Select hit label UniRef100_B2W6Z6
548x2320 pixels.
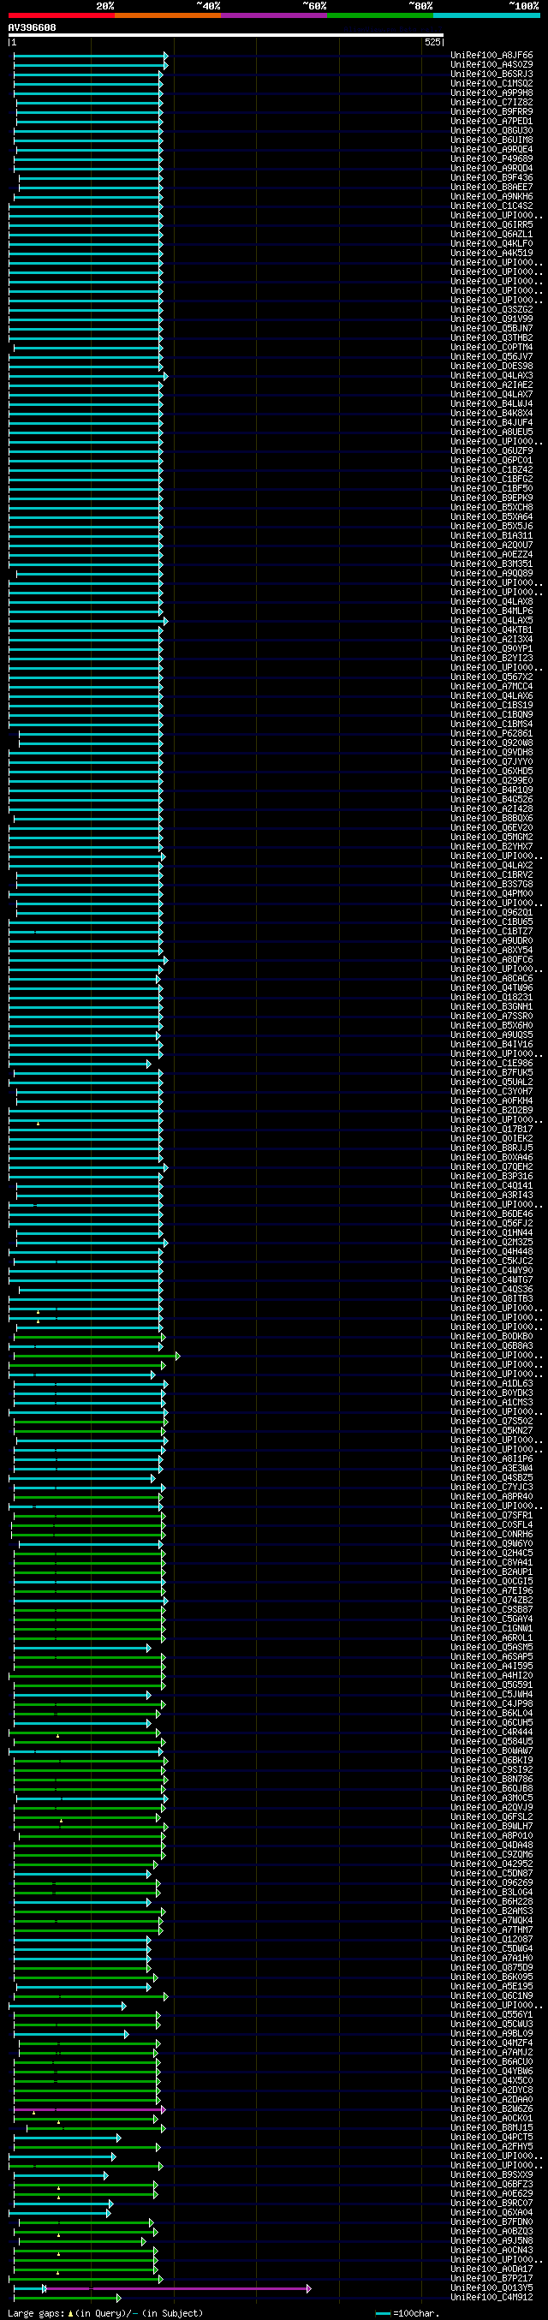tap(491, 2109)
